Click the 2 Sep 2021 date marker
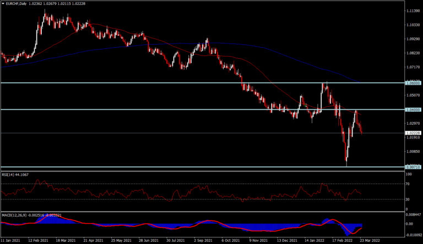 coord(203,240)
